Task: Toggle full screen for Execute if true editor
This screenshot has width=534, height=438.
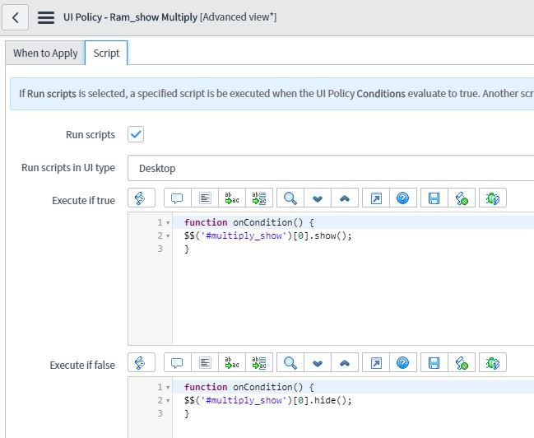Action: tap(376, 198)
